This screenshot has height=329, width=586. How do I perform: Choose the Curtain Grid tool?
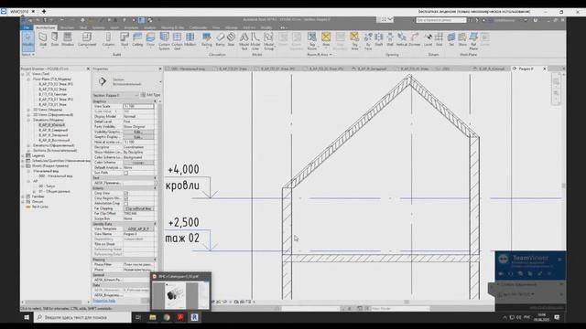click(x=177, y=41)
